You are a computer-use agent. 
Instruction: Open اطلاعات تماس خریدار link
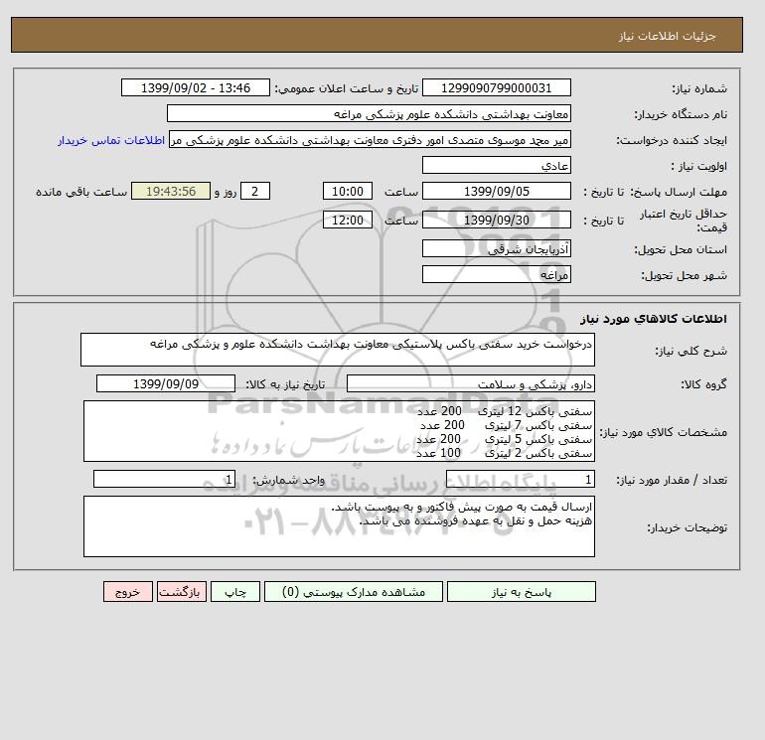(x=111, y=140)
